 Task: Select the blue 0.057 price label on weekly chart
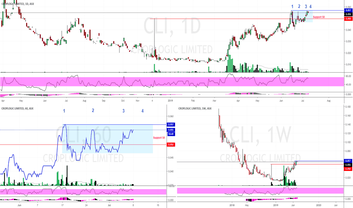click(x=348, y=161)
